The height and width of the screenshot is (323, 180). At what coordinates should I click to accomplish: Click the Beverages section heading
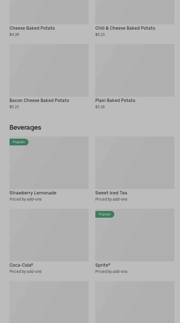pyautogui.click(x=25, y=127)
